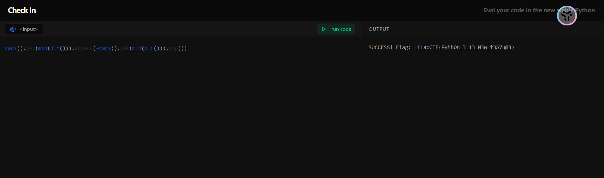
Task: Click the first get token in the code
Action: click(30, 48)
